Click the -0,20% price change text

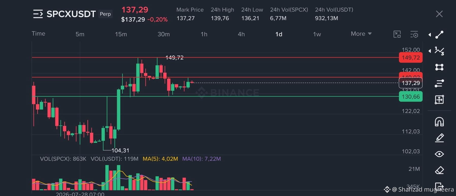[157, 19]
